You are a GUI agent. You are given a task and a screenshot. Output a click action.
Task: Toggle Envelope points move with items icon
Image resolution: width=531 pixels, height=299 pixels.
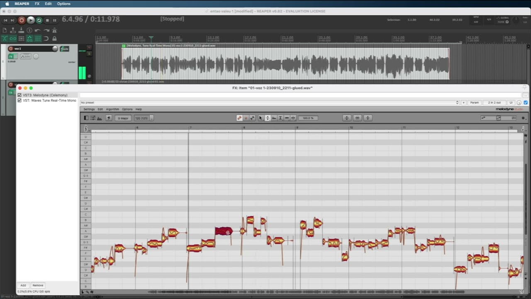click(29, 38)
